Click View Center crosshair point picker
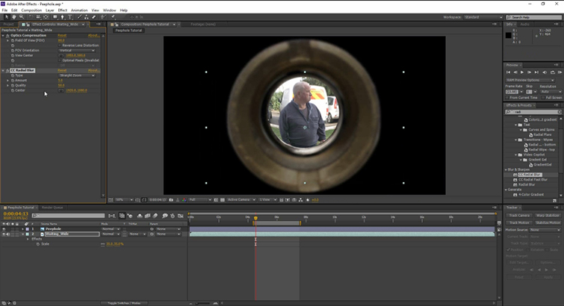 coord(61,55)
